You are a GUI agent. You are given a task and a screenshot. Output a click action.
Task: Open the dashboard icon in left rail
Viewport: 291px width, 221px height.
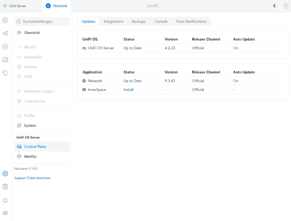click(x=5, y=20)
